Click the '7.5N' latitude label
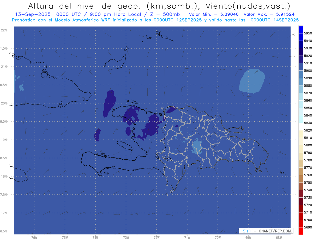Viewport: 313px width, 241px height. 4,195
